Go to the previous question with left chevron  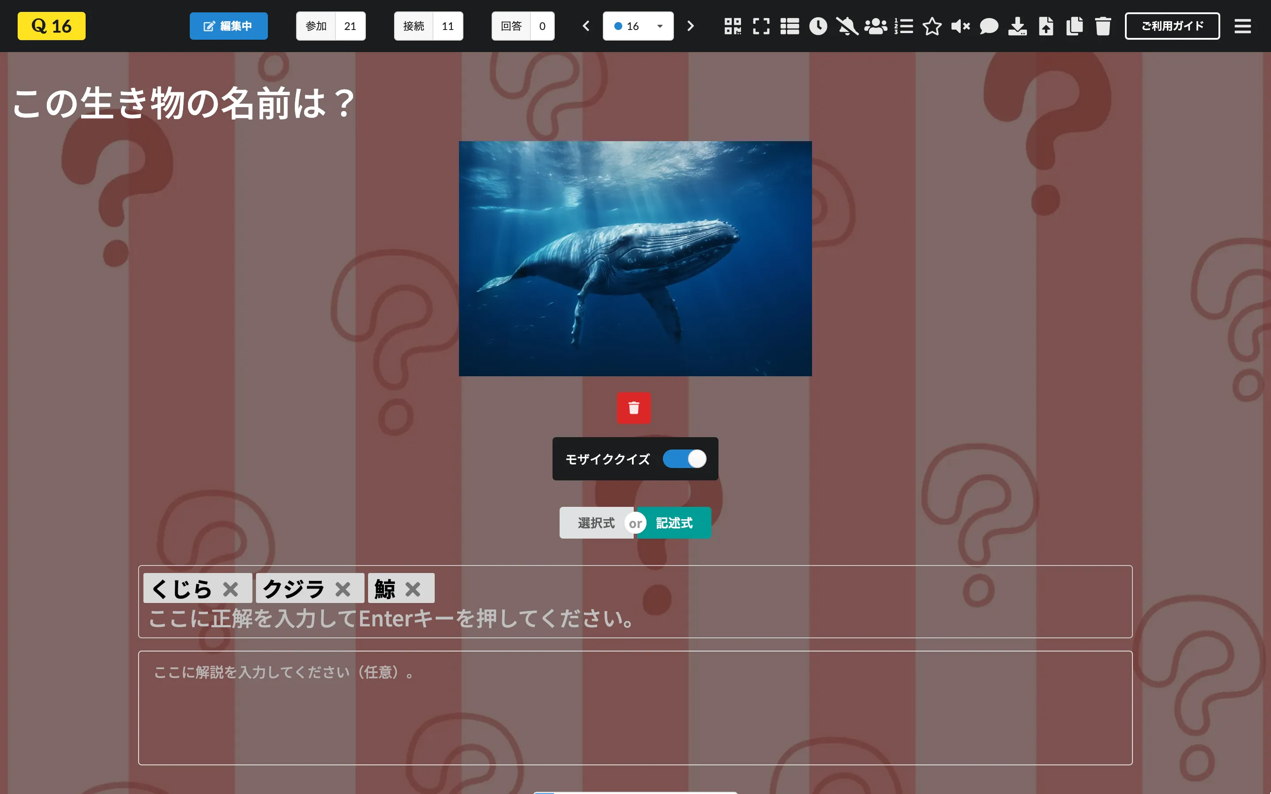[585, 26]
